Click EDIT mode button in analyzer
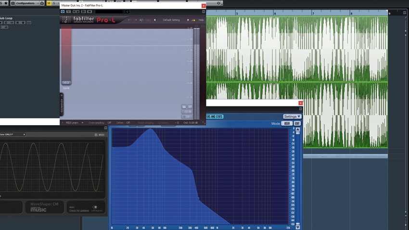 [x=297, y=124]
